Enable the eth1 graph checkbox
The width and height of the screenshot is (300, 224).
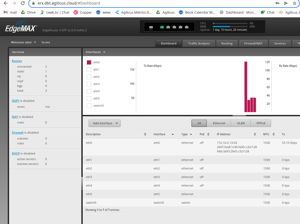tap(89, 69)
